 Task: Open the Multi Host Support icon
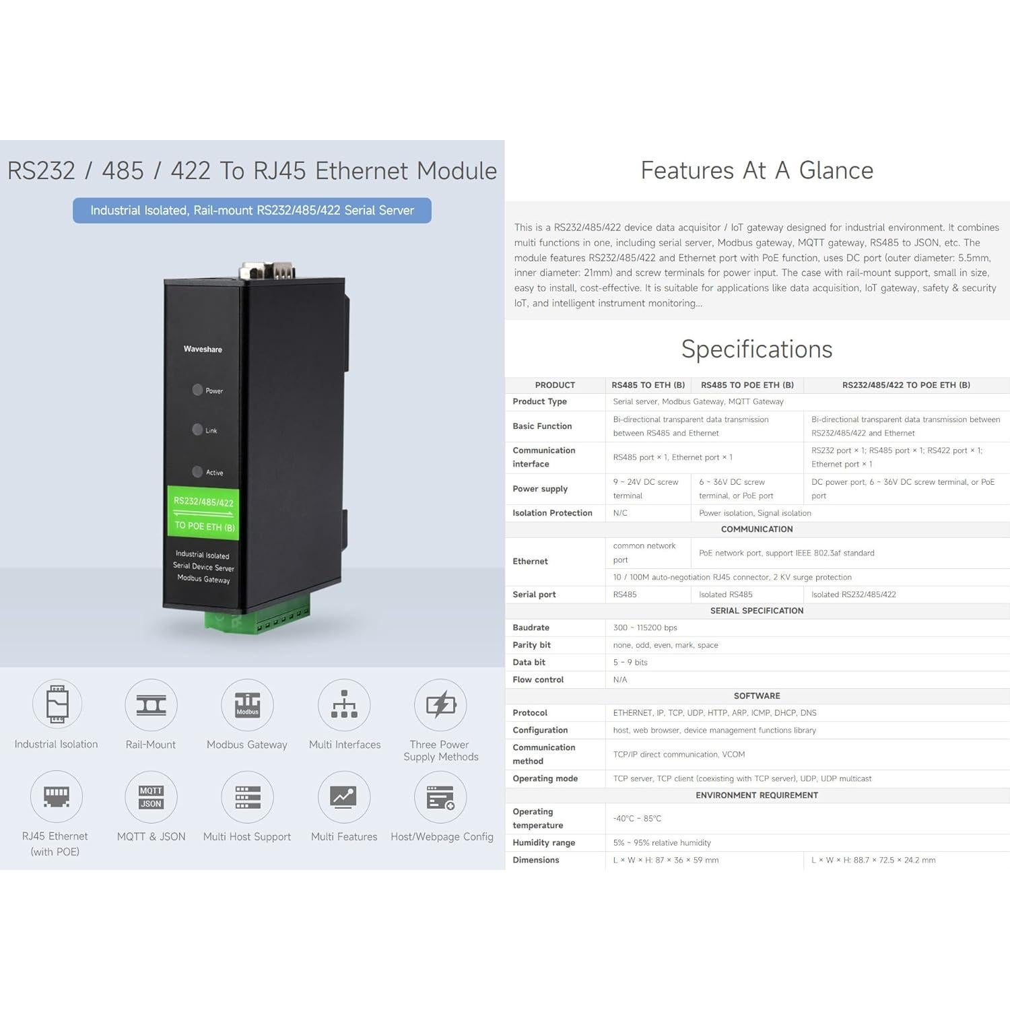[246, 797]
